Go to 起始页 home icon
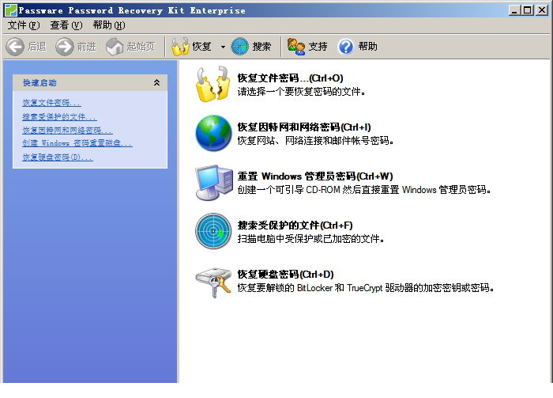The height and width of the screenshot is (398, 553). (x=115, y=47)
